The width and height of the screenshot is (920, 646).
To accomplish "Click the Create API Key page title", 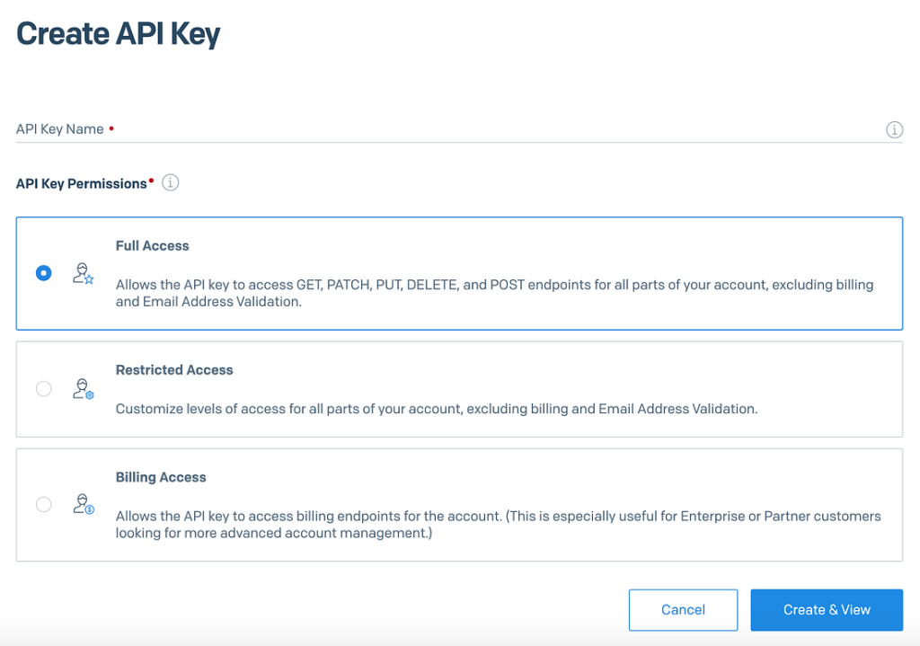I will [119, 34].
